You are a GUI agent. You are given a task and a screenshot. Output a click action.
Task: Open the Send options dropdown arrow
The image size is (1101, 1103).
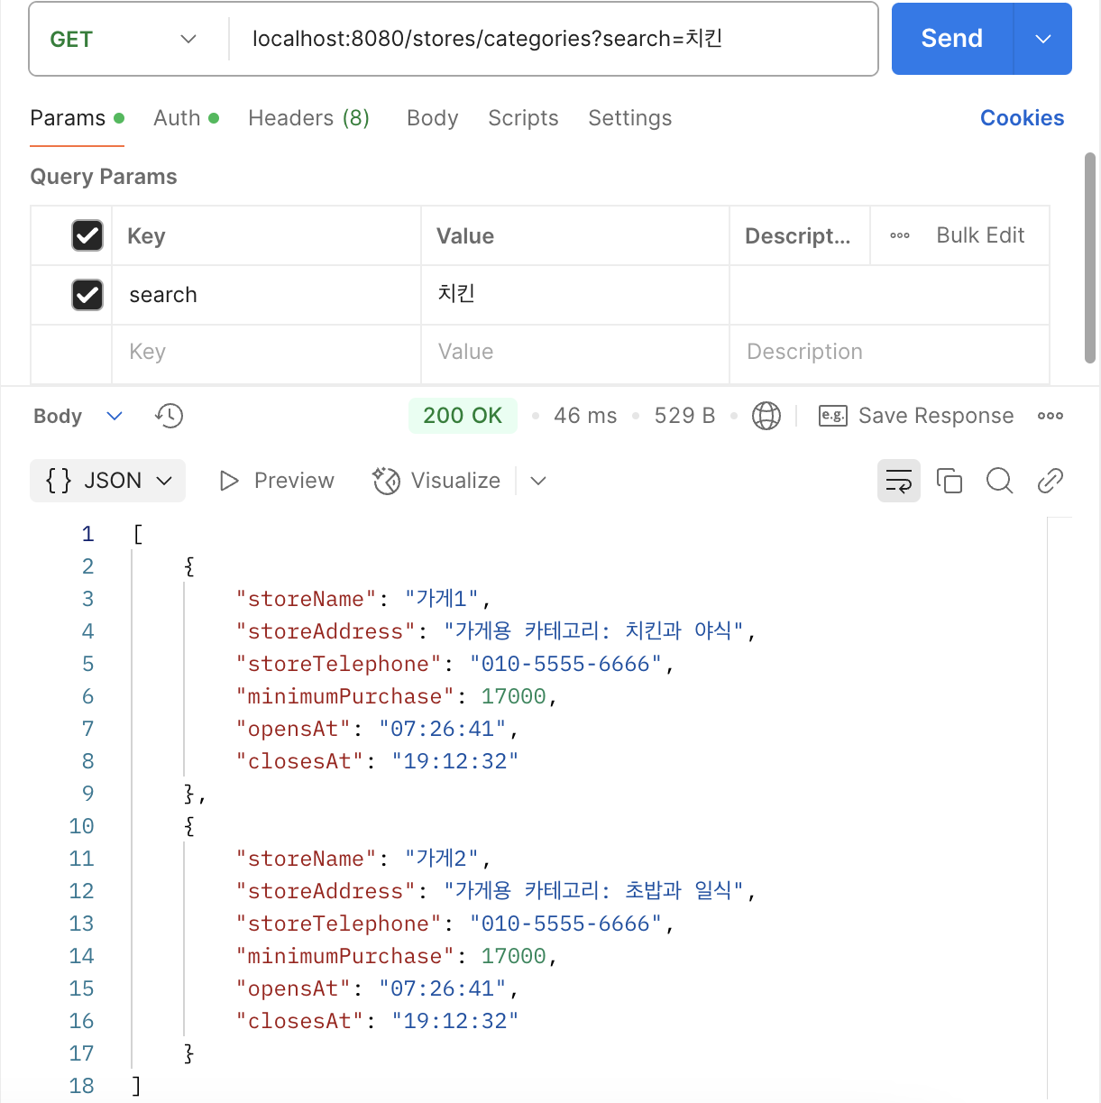click(1043, 39)
